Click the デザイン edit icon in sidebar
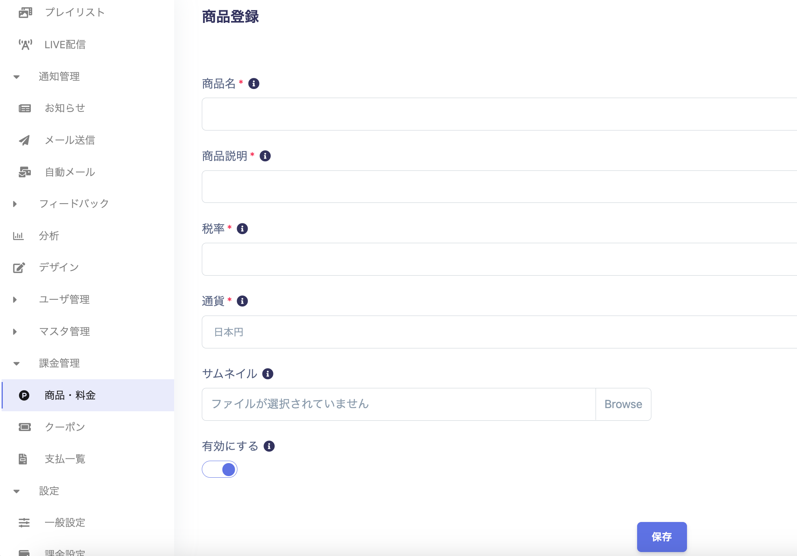Screen dimensions: 797x556 19,268
